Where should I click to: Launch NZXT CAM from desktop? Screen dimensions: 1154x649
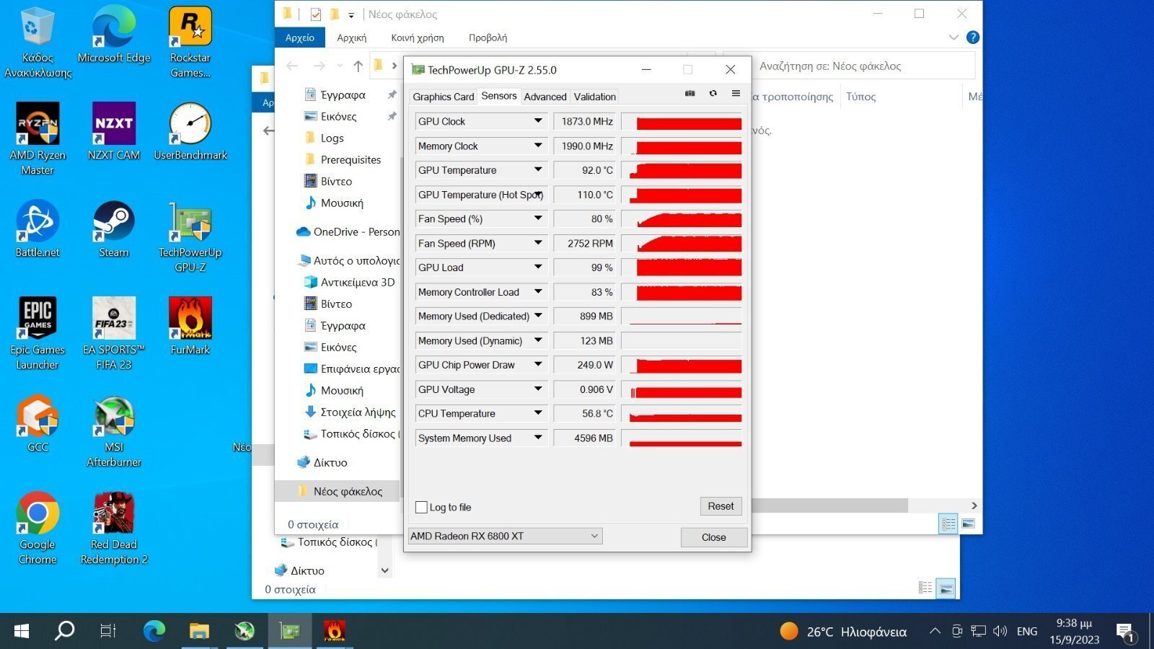pyautogui.click(x=114, y=132)
